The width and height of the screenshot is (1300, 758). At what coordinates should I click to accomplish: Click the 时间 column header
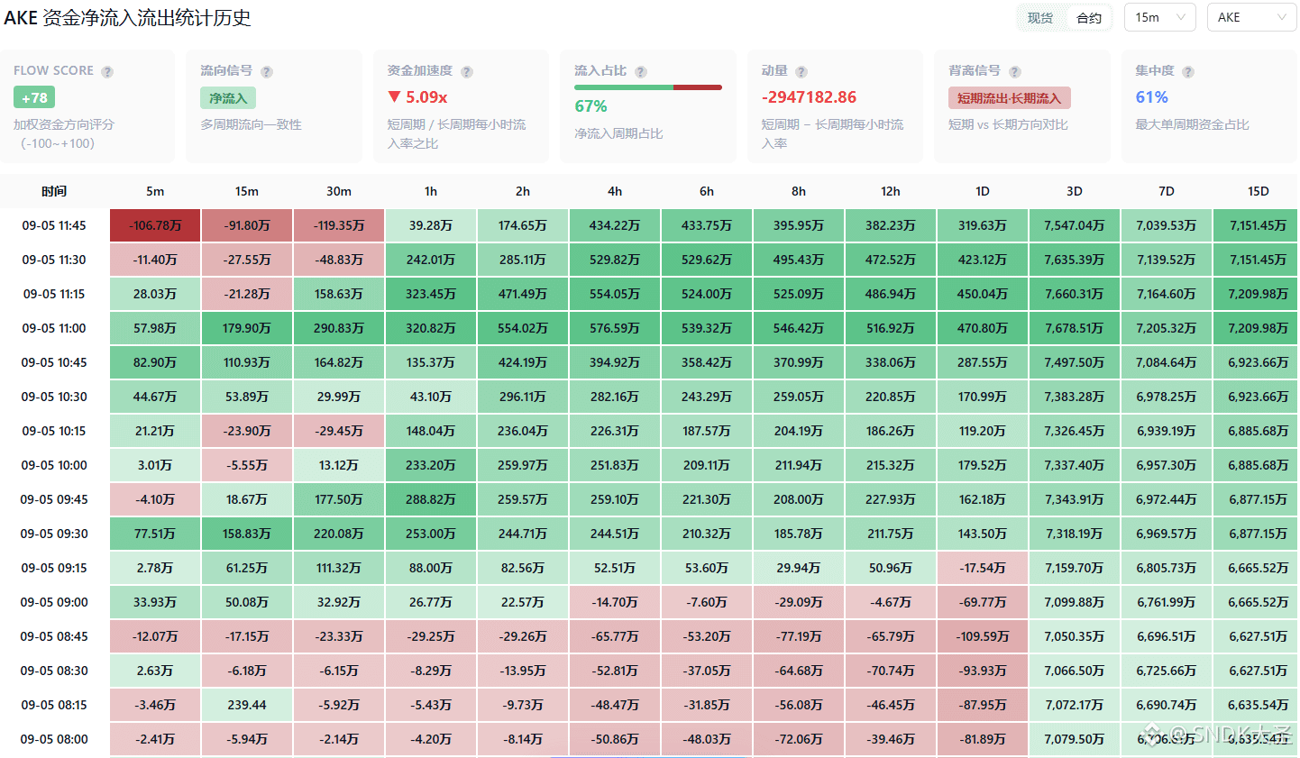tap(54, 191)
